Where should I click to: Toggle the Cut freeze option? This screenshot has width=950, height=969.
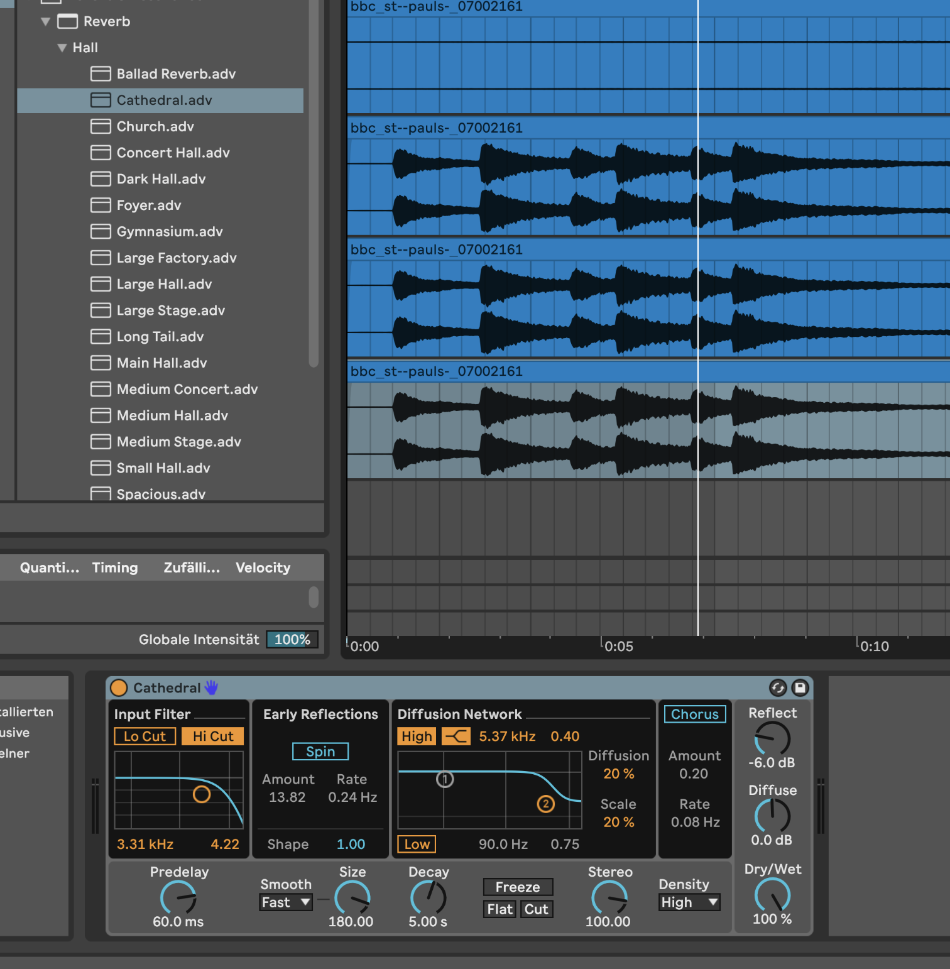[x=537, y=909]
